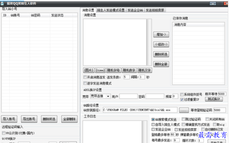Screen dimensions: 229x143
Task: Click the app icon in title bar
Action: point(2,3)
